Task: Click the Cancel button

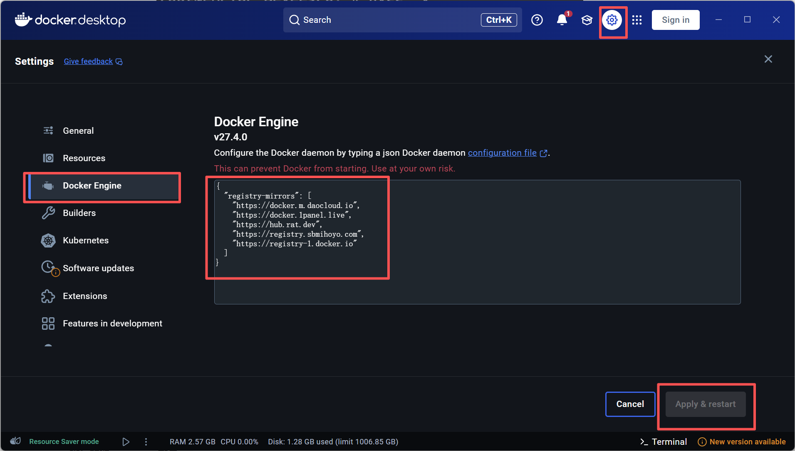Action: [x=630, y=404]
